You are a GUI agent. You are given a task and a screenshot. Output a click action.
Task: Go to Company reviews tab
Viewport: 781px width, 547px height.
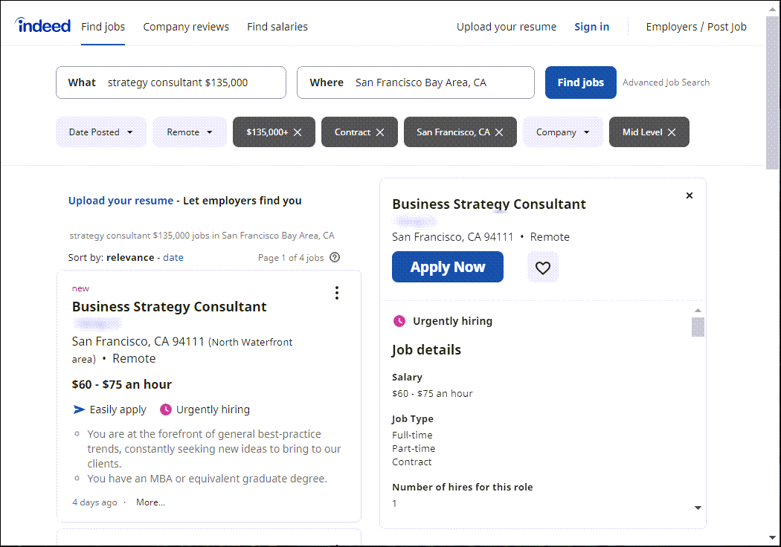(186, 27)
